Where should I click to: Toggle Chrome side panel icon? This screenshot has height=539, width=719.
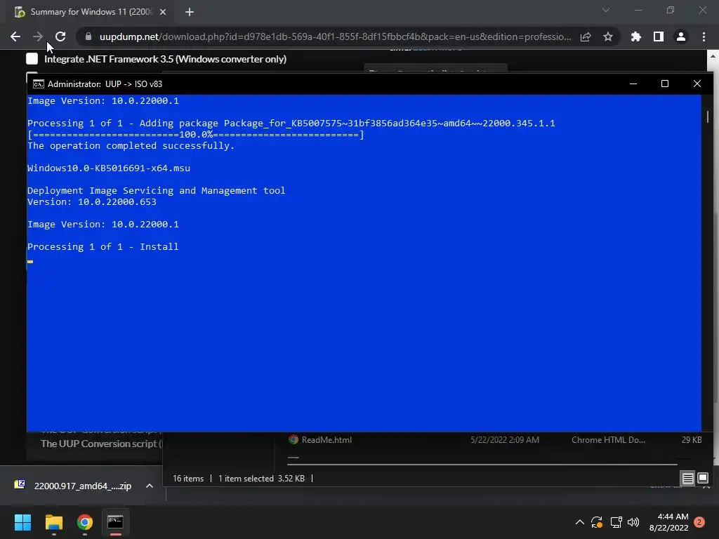[659, 36]
